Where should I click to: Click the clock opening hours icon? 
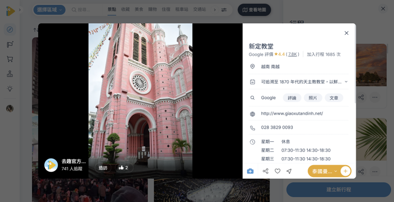pyautogui.click(x=252, y=142)
